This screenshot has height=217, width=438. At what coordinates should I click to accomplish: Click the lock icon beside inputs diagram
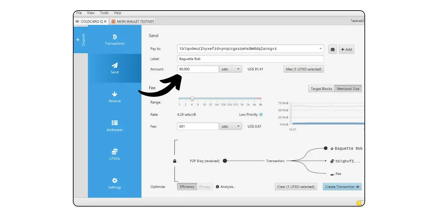pyautogui.click(x=175, y=161)
